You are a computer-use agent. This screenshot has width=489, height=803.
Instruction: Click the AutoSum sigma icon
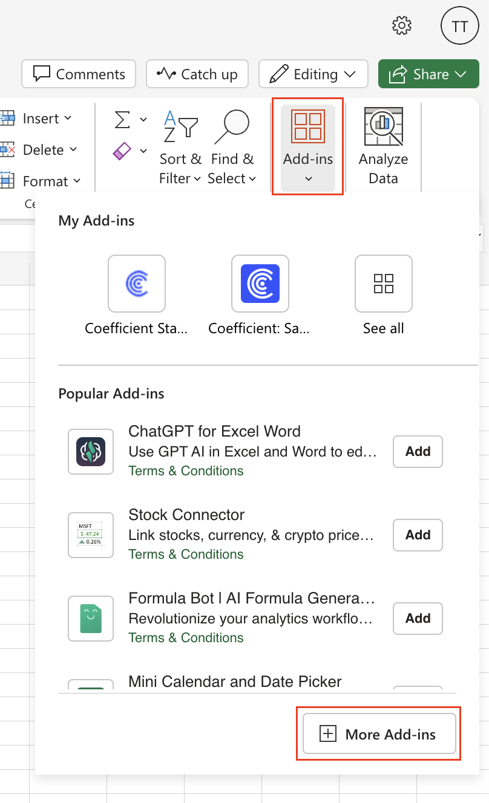coord(123,120)
